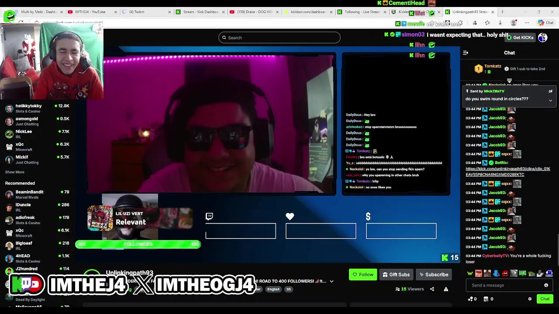Image resolution: width=559 pixels, height=314 pixels.
Task: Insert the blue bird emote
Action: (x=496, y=273)
